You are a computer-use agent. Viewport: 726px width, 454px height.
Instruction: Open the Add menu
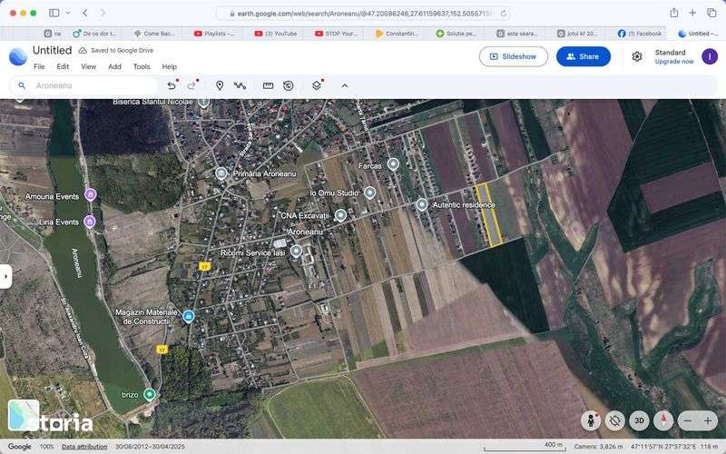(114, 66)
